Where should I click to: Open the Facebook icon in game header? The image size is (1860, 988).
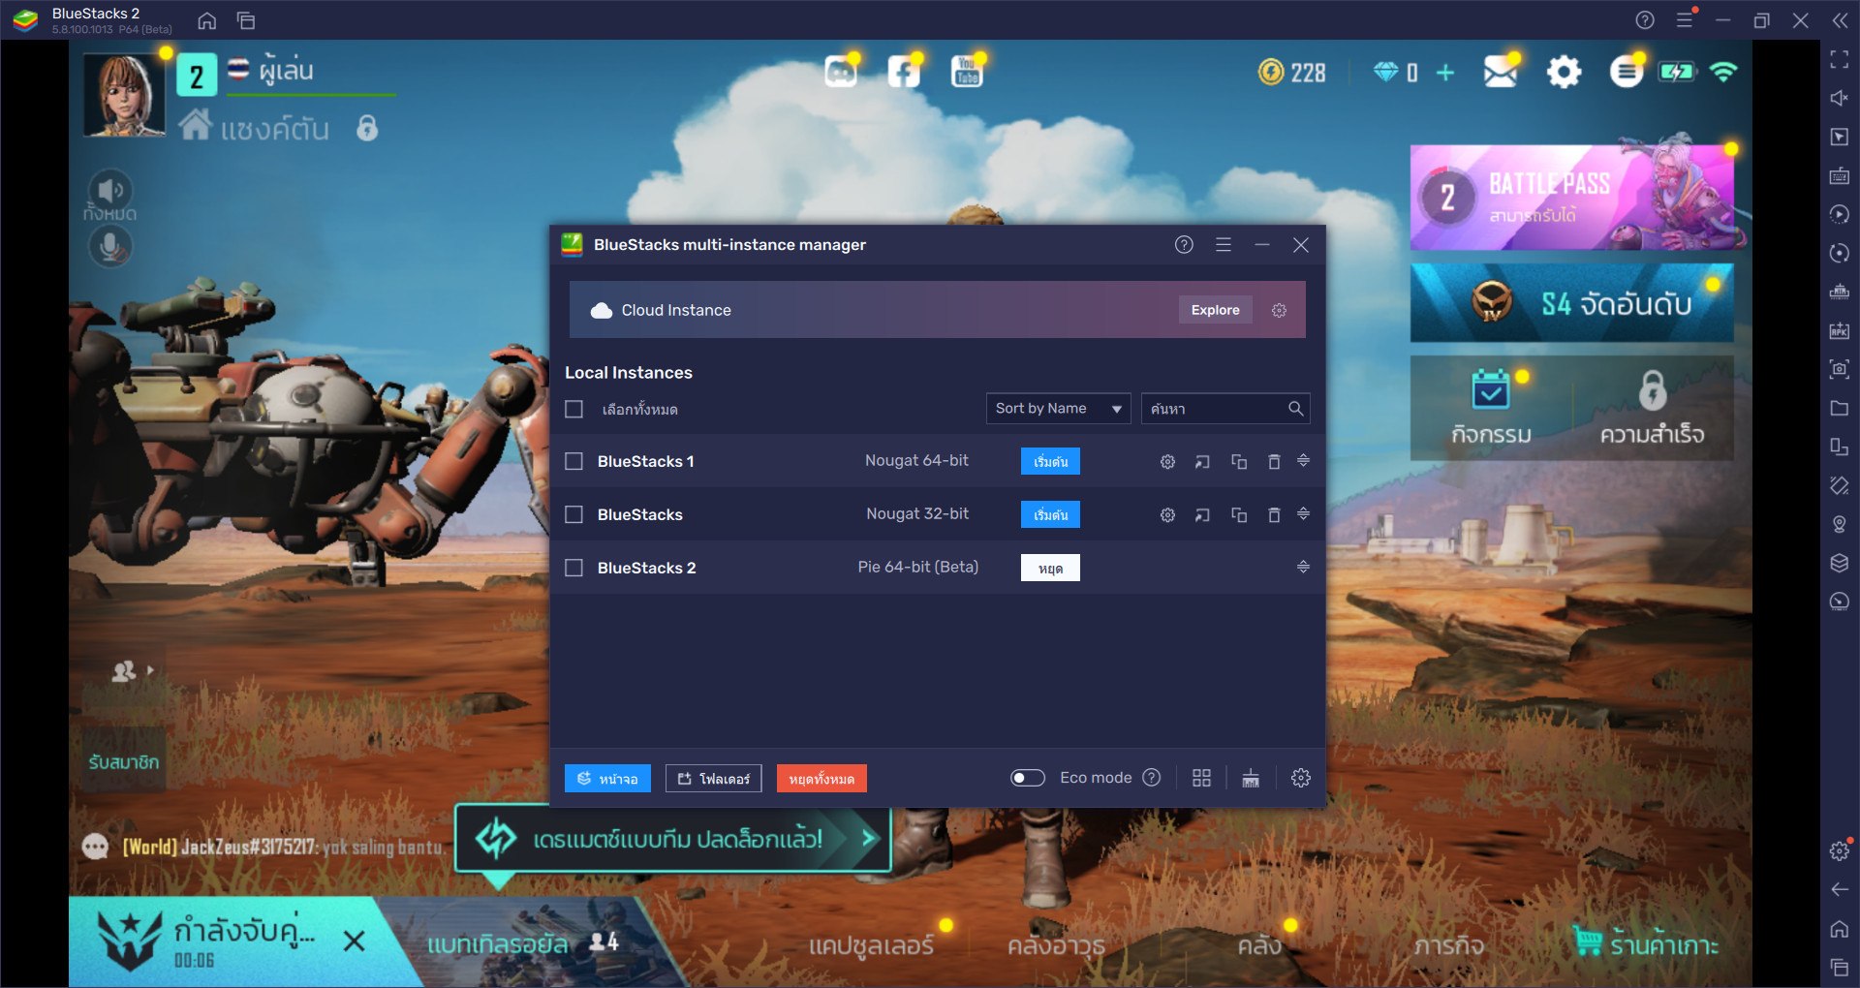[904, 72]
